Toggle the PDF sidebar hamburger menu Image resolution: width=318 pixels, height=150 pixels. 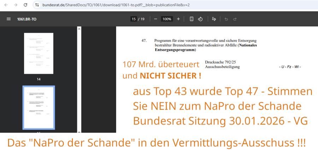coord(8,19)
